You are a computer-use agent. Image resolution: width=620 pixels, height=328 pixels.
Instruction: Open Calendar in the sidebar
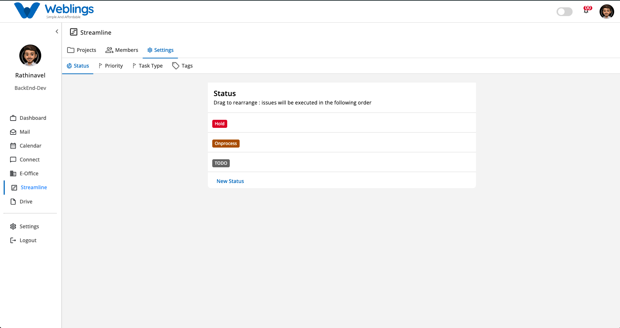tap(31, 146)
